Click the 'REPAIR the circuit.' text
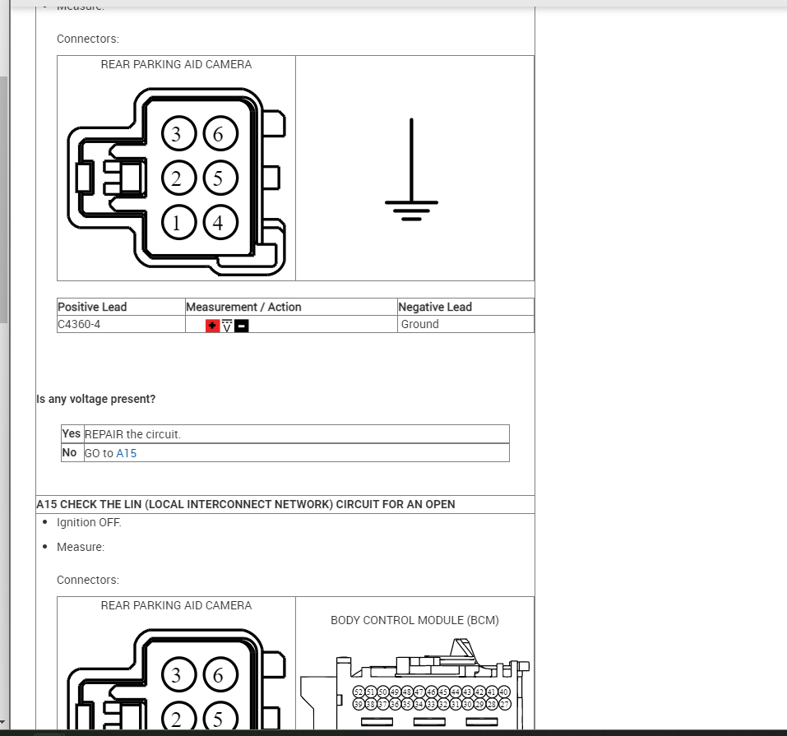The width and height of the screenshot is (787, 736). point(132,434)
